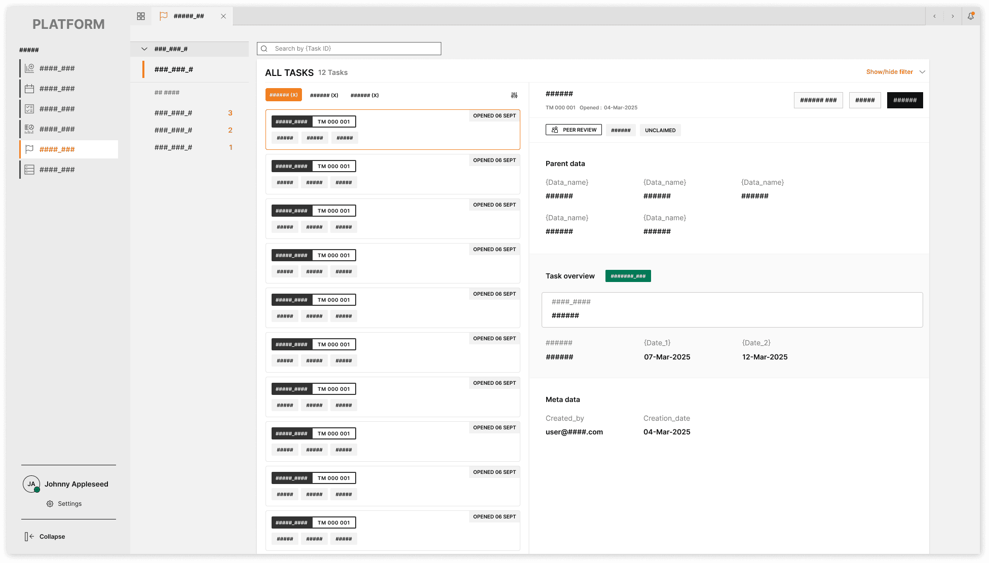Remove the orange active filter chip
Screen dimensions: 989x563
(284, 95)
